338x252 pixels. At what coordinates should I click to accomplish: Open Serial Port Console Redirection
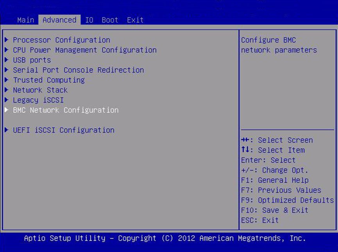point(79,70)
